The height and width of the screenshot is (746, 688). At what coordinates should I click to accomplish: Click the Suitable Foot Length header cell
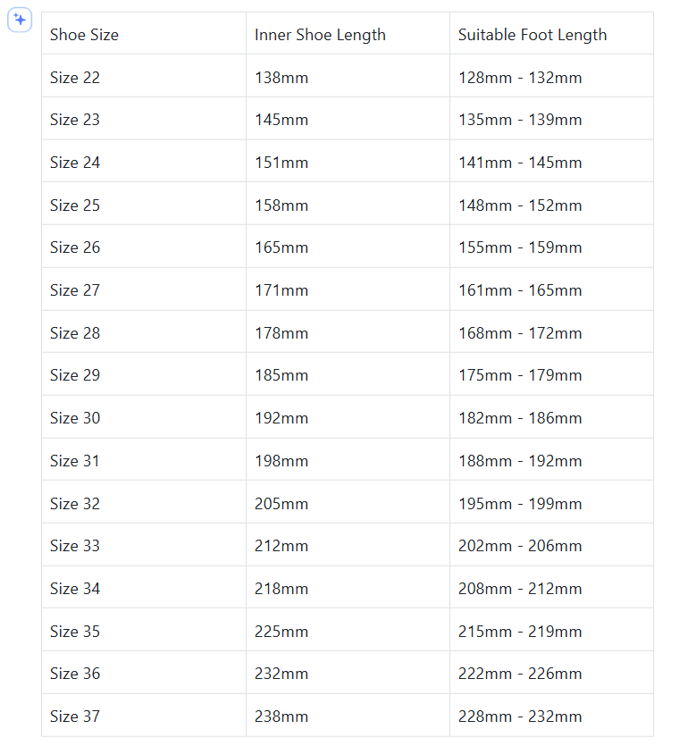[x=533, y=35]
